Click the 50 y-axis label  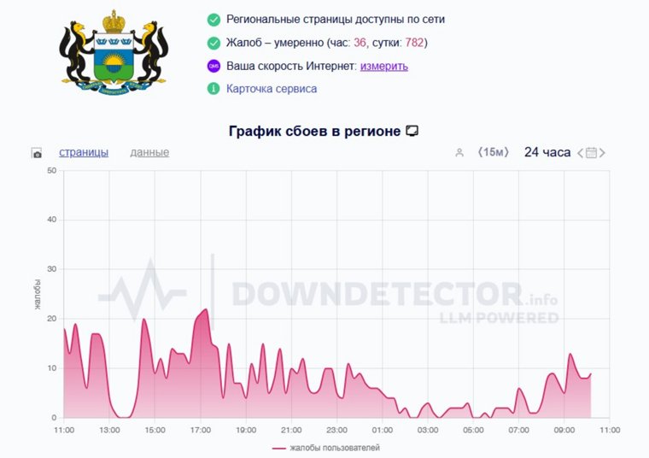[x=52, y=171]
